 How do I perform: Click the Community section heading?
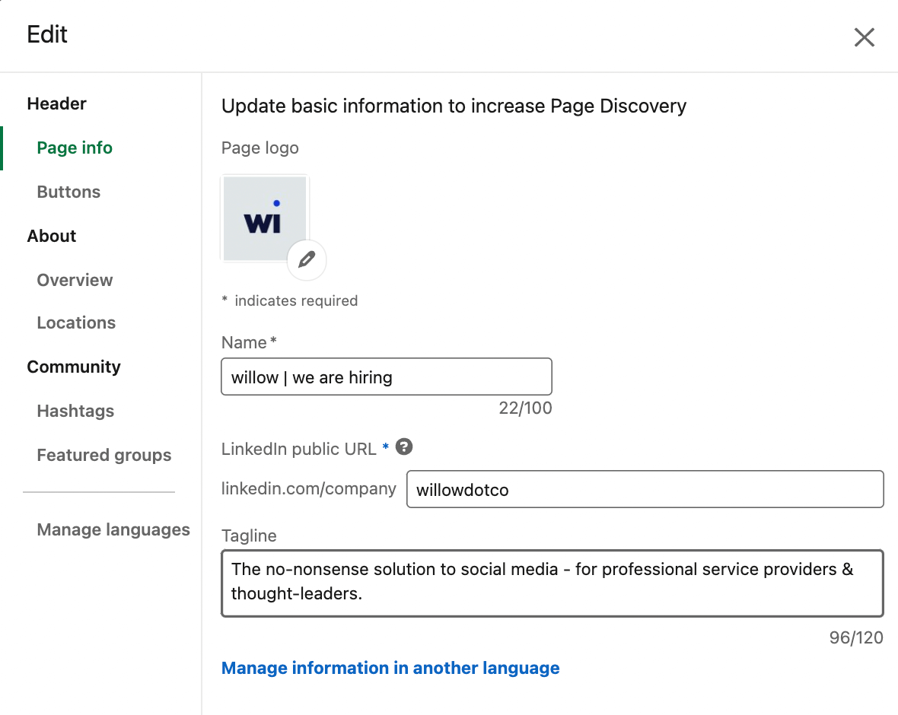[74, 367]
